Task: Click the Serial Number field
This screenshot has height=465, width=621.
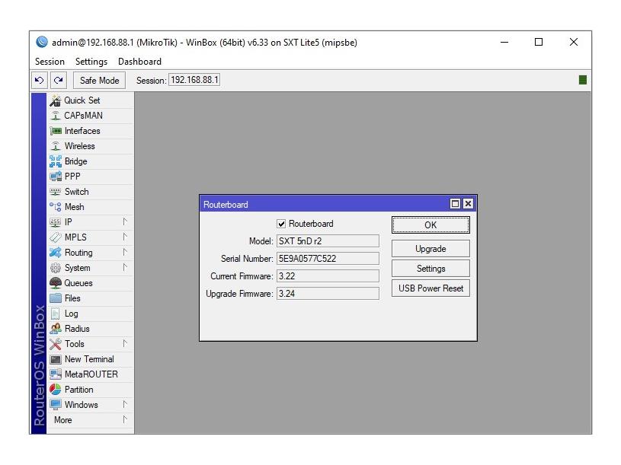Action: pyautogui.click(x=327, y=259)
